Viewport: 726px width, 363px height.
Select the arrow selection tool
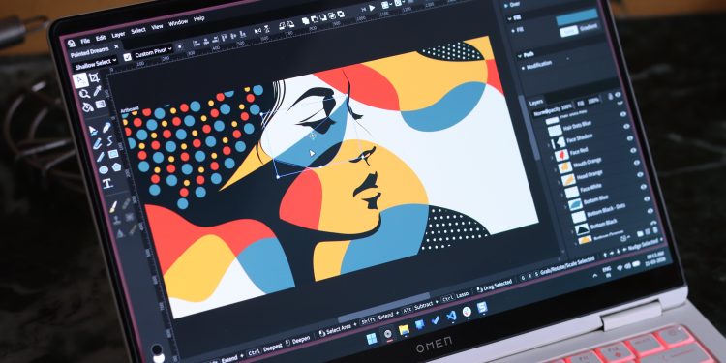pos(80,80)
